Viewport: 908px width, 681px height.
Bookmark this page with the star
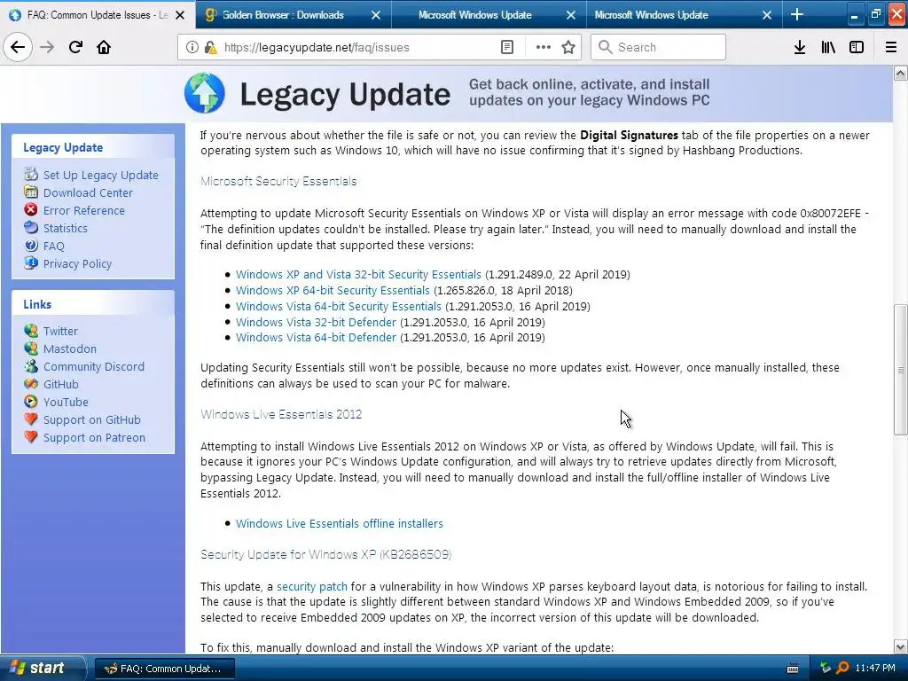point(568,47)
